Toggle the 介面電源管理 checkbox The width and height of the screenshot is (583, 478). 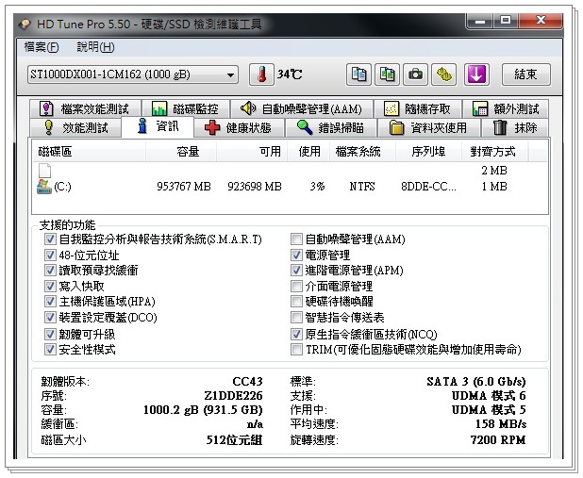click(296, 287)
